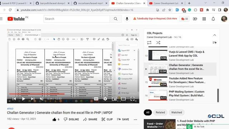Click the YouTube search magnifier button
Screen dimensions: 229x129
[x=116, y=19]
